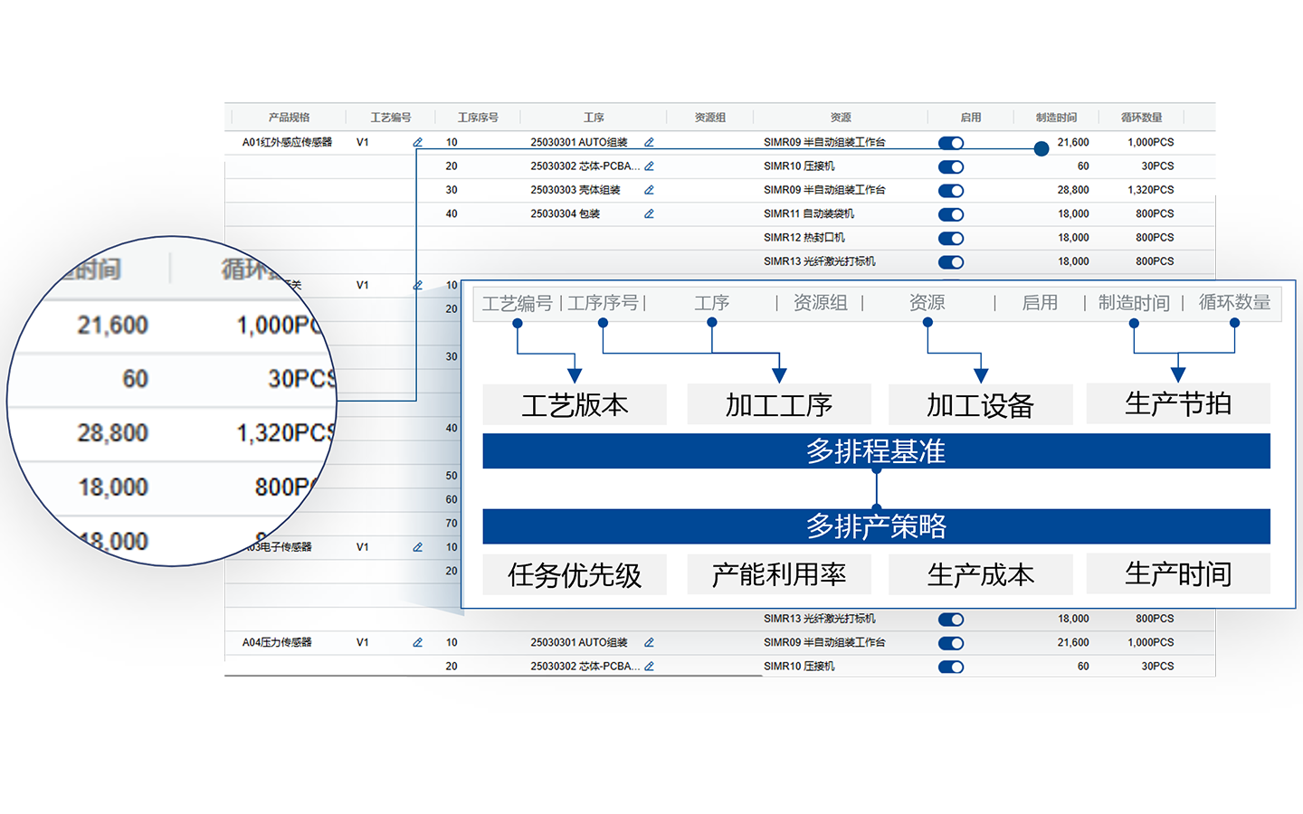
Task: Toggle SIMR13 光纤激光打标机 off
Action: click(x=951, y=261)
